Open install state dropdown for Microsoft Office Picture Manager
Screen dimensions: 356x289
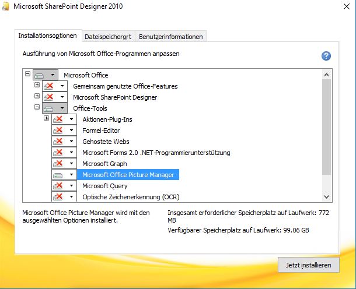(64, 175)
